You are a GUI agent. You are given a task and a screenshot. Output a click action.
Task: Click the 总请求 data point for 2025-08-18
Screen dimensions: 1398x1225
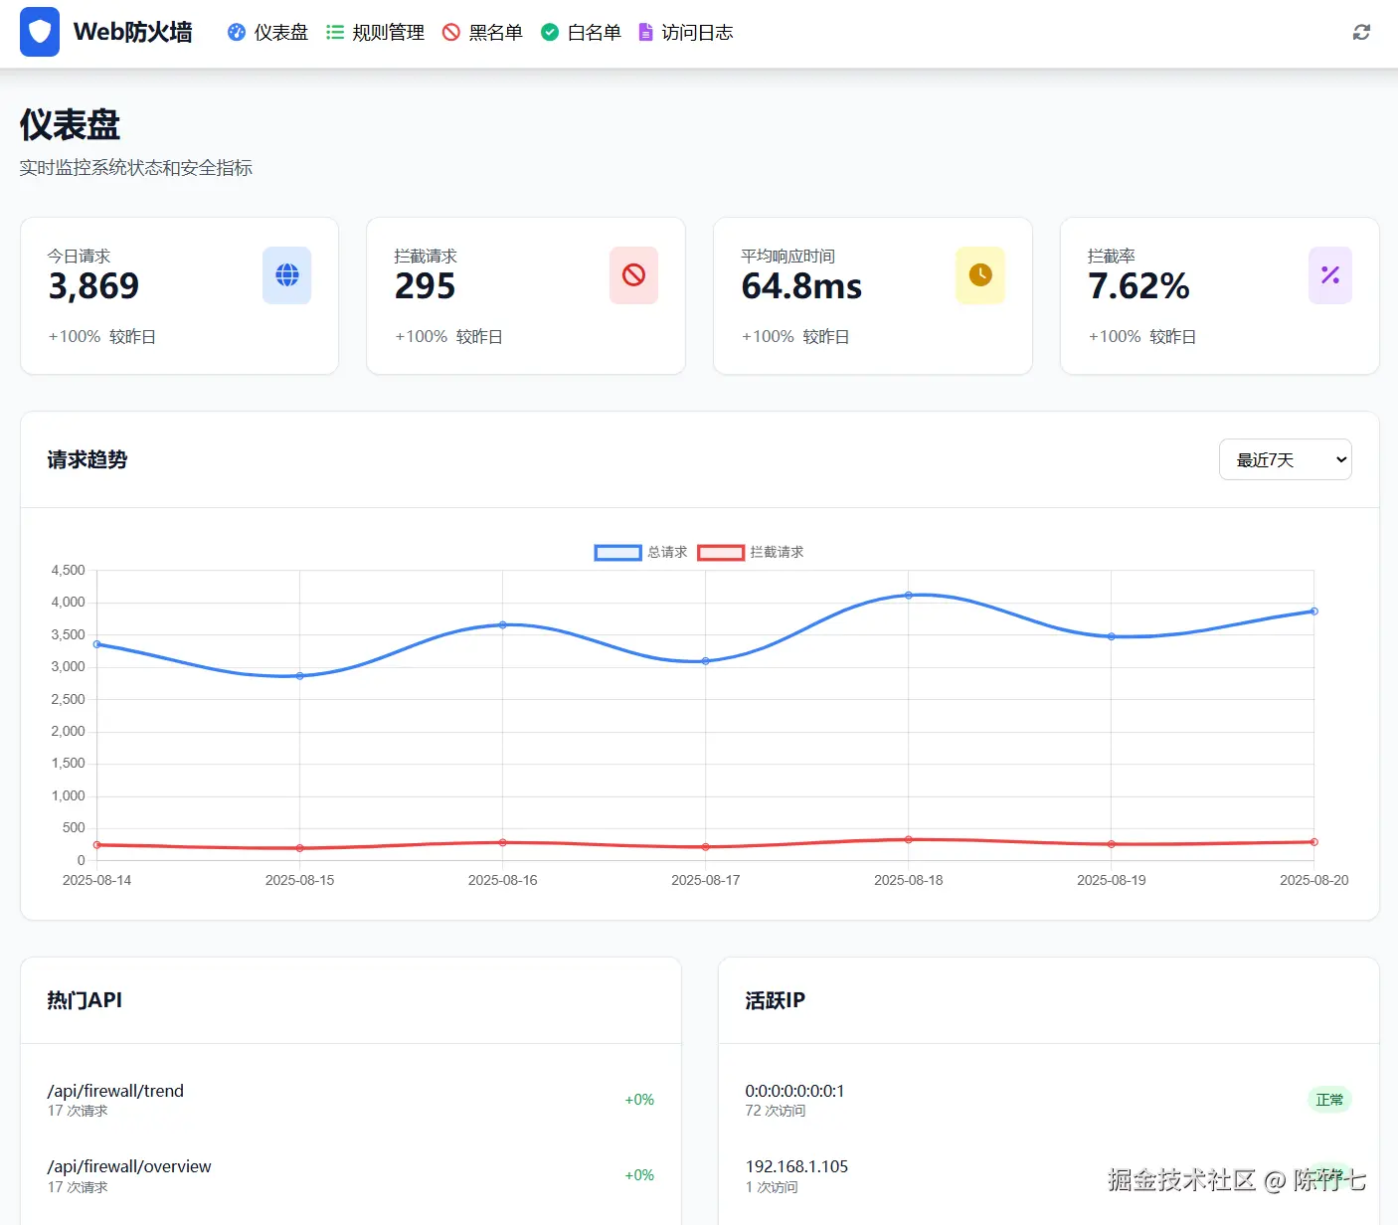[x=909, y=596]
